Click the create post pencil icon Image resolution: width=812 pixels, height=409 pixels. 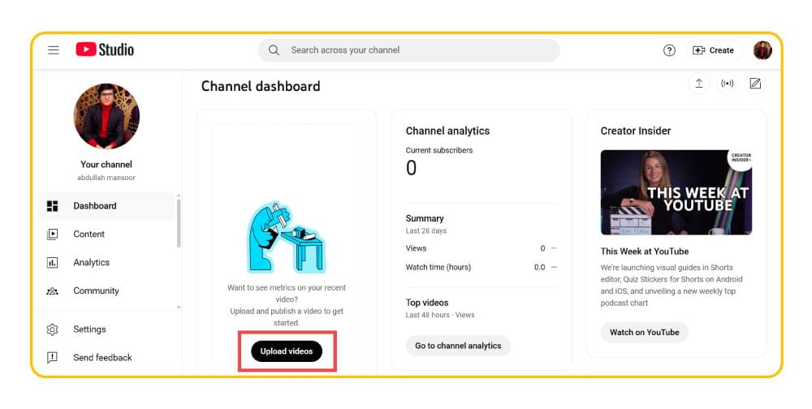tap(755, 84)
